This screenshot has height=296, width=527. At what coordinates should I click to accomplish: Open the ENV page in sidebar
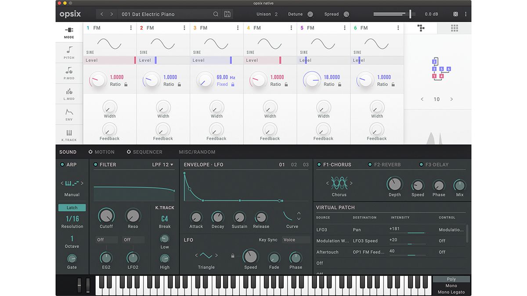[69, 114]
